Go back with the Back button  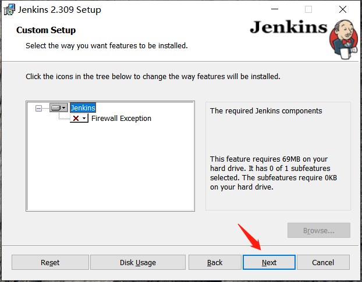pos(215,262)
